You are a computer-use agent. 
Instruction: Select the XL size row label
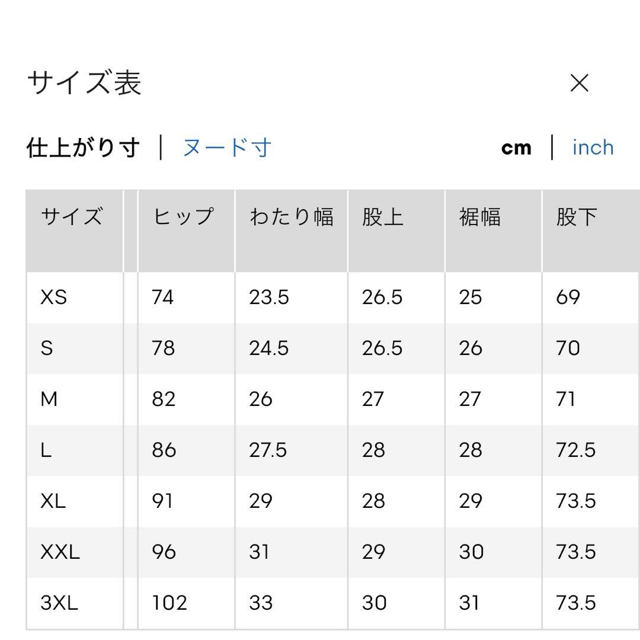[x=53, y=501]
